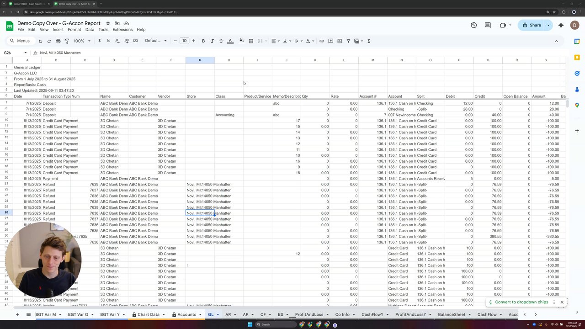Insert a comment from the toolbar
This screenshot has height=329, width=585.
coord(330,41)
